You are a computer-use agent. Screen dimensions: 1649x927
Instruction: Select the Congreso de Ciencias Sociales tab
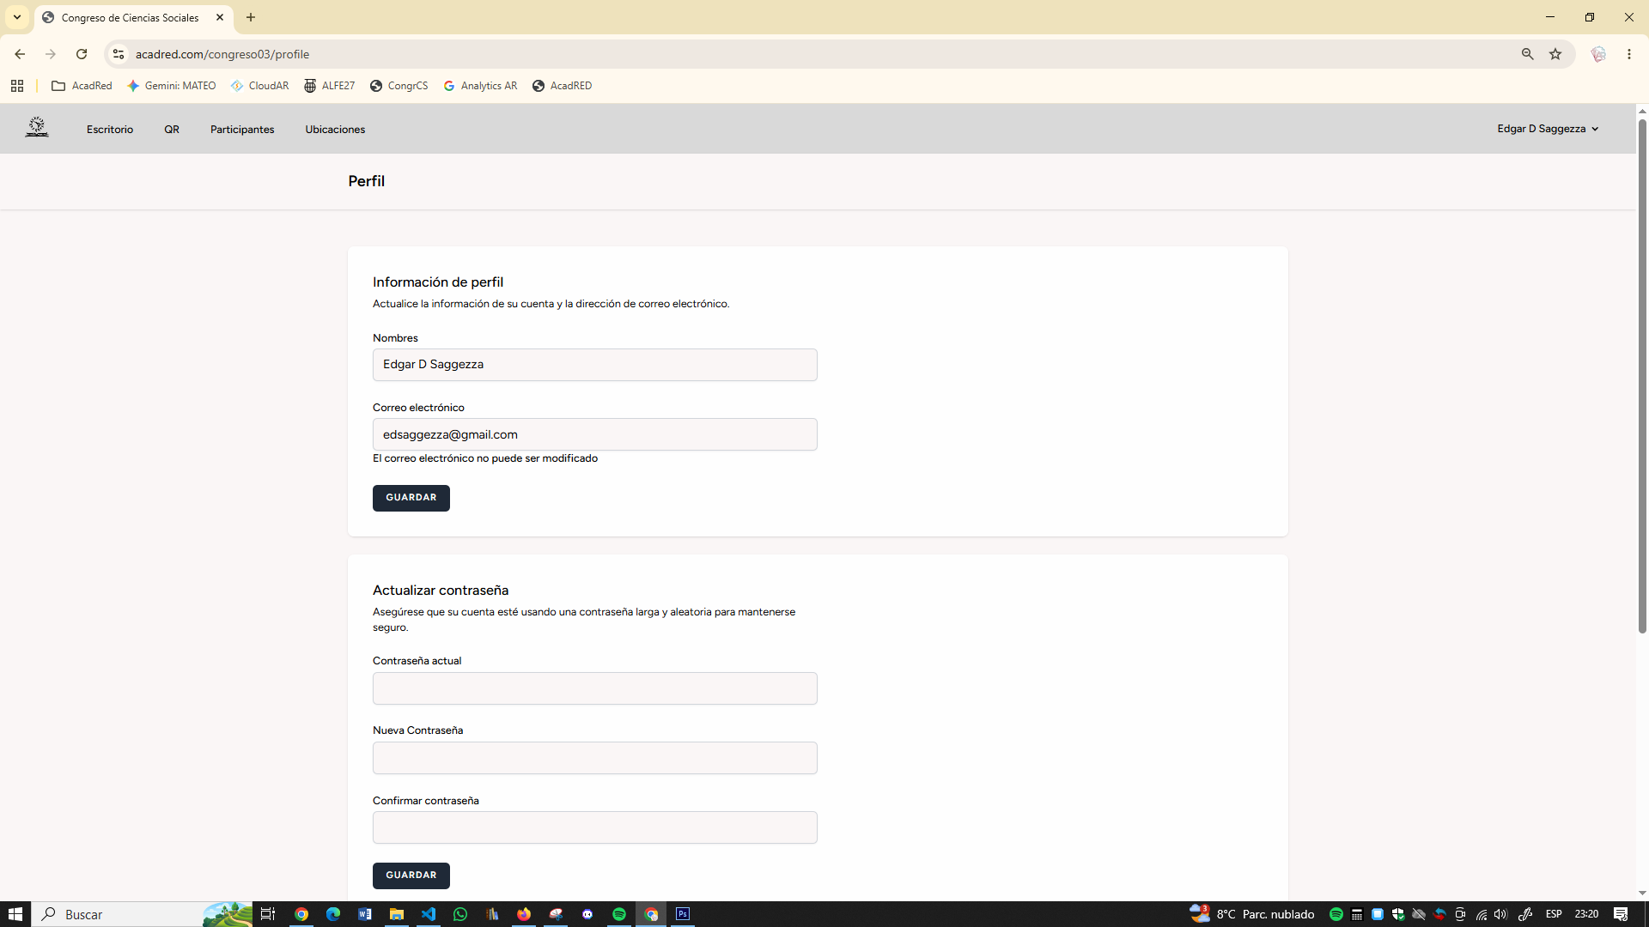(133, 17)
